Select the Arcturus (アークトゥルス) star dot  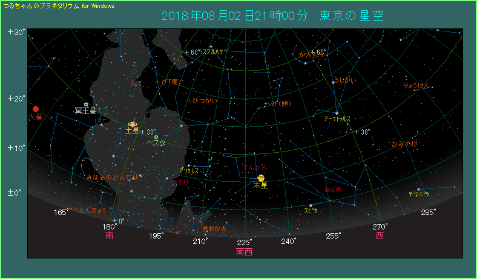[337, 112]
